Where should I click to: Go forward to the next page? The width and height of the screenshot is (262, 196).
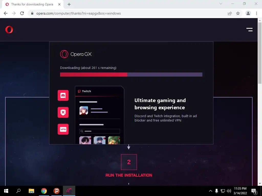pos(14,13)
